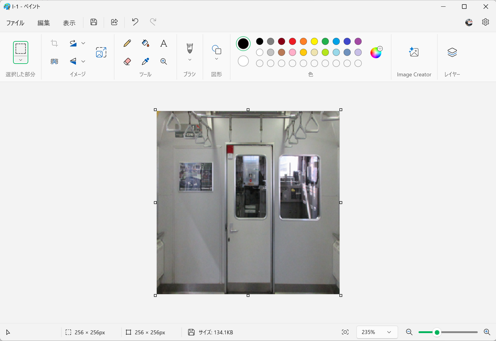
Task: Open the Shapes gallery icon
Action: click(x=217, y=50)
